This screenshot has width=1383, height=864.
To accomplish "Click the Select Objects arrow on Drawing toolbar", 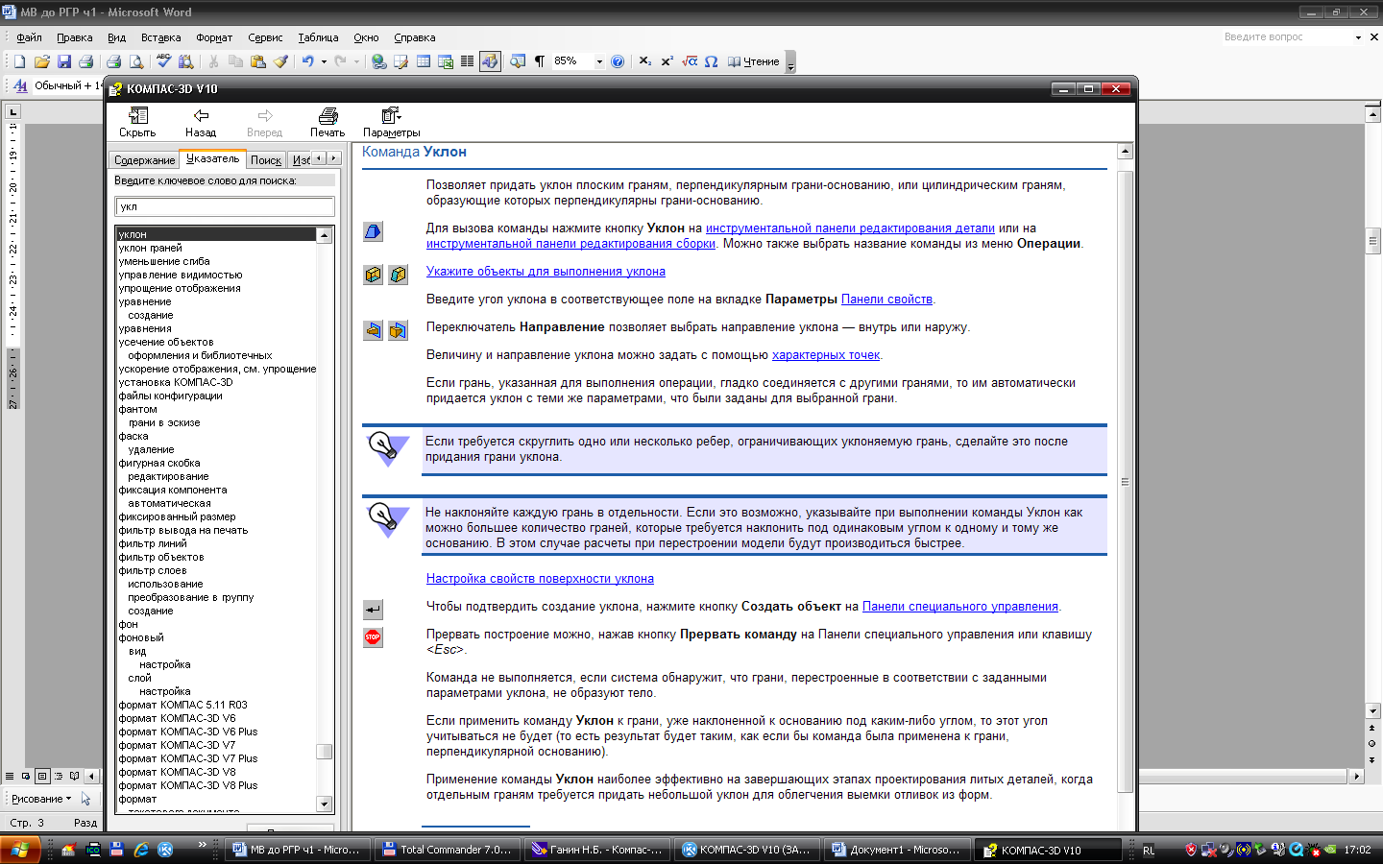I will [x=85, y=799].
